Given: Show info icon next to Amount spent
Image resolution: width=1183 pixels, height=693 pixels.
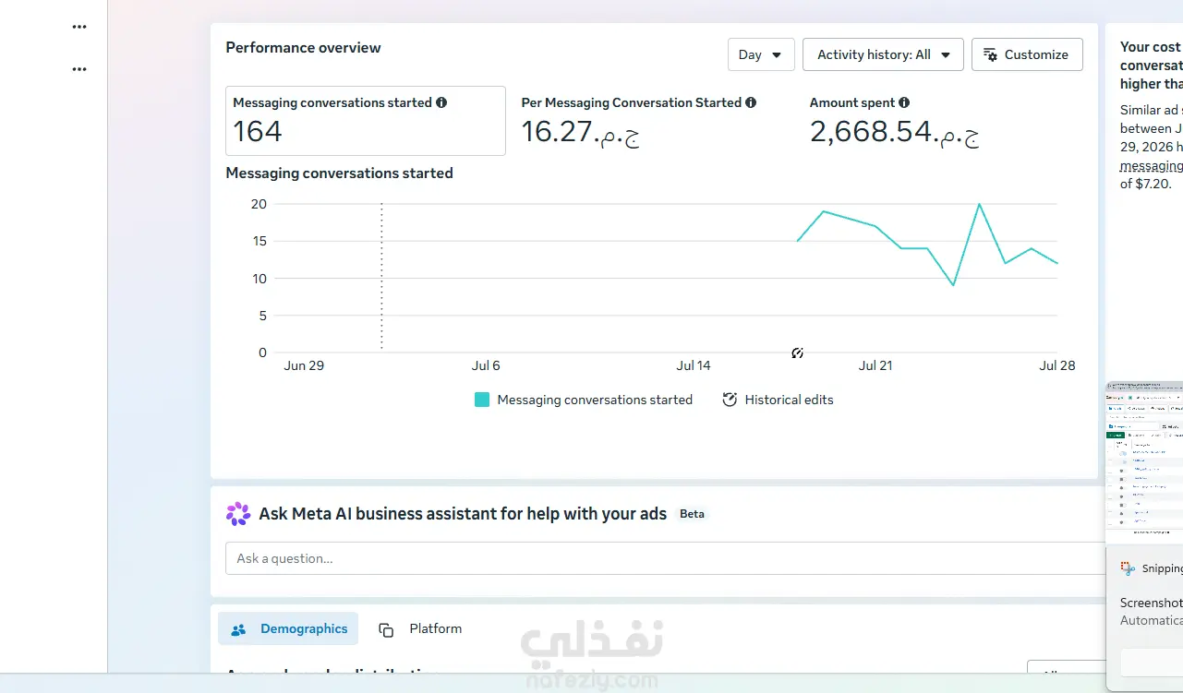Looking at the screenshot, I should pyautogui.click(x=904, y=102).
